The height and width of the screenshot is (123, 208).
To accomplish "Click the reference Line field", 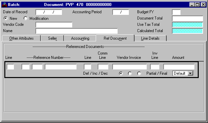I will click(x=87, y=67).
